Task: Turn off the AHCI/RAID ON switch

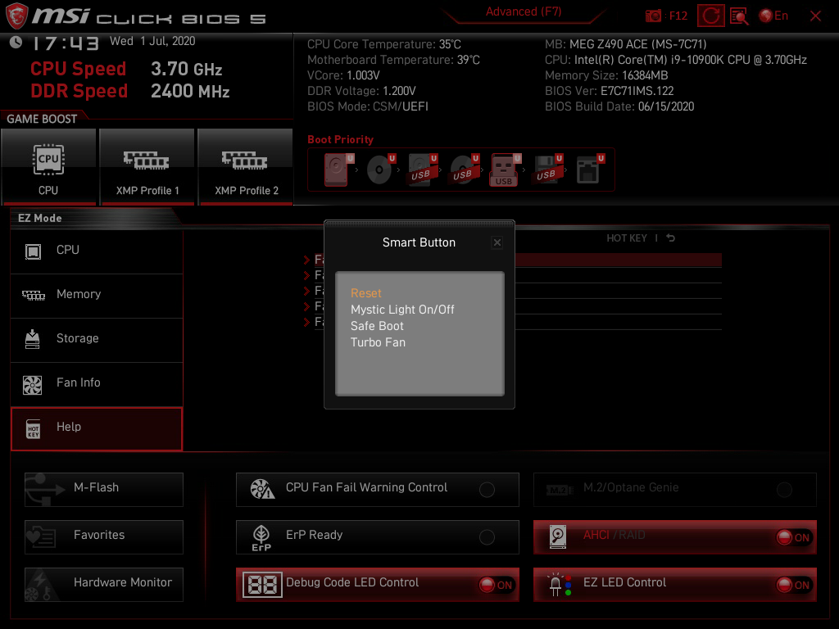Action: click(794, 537)
